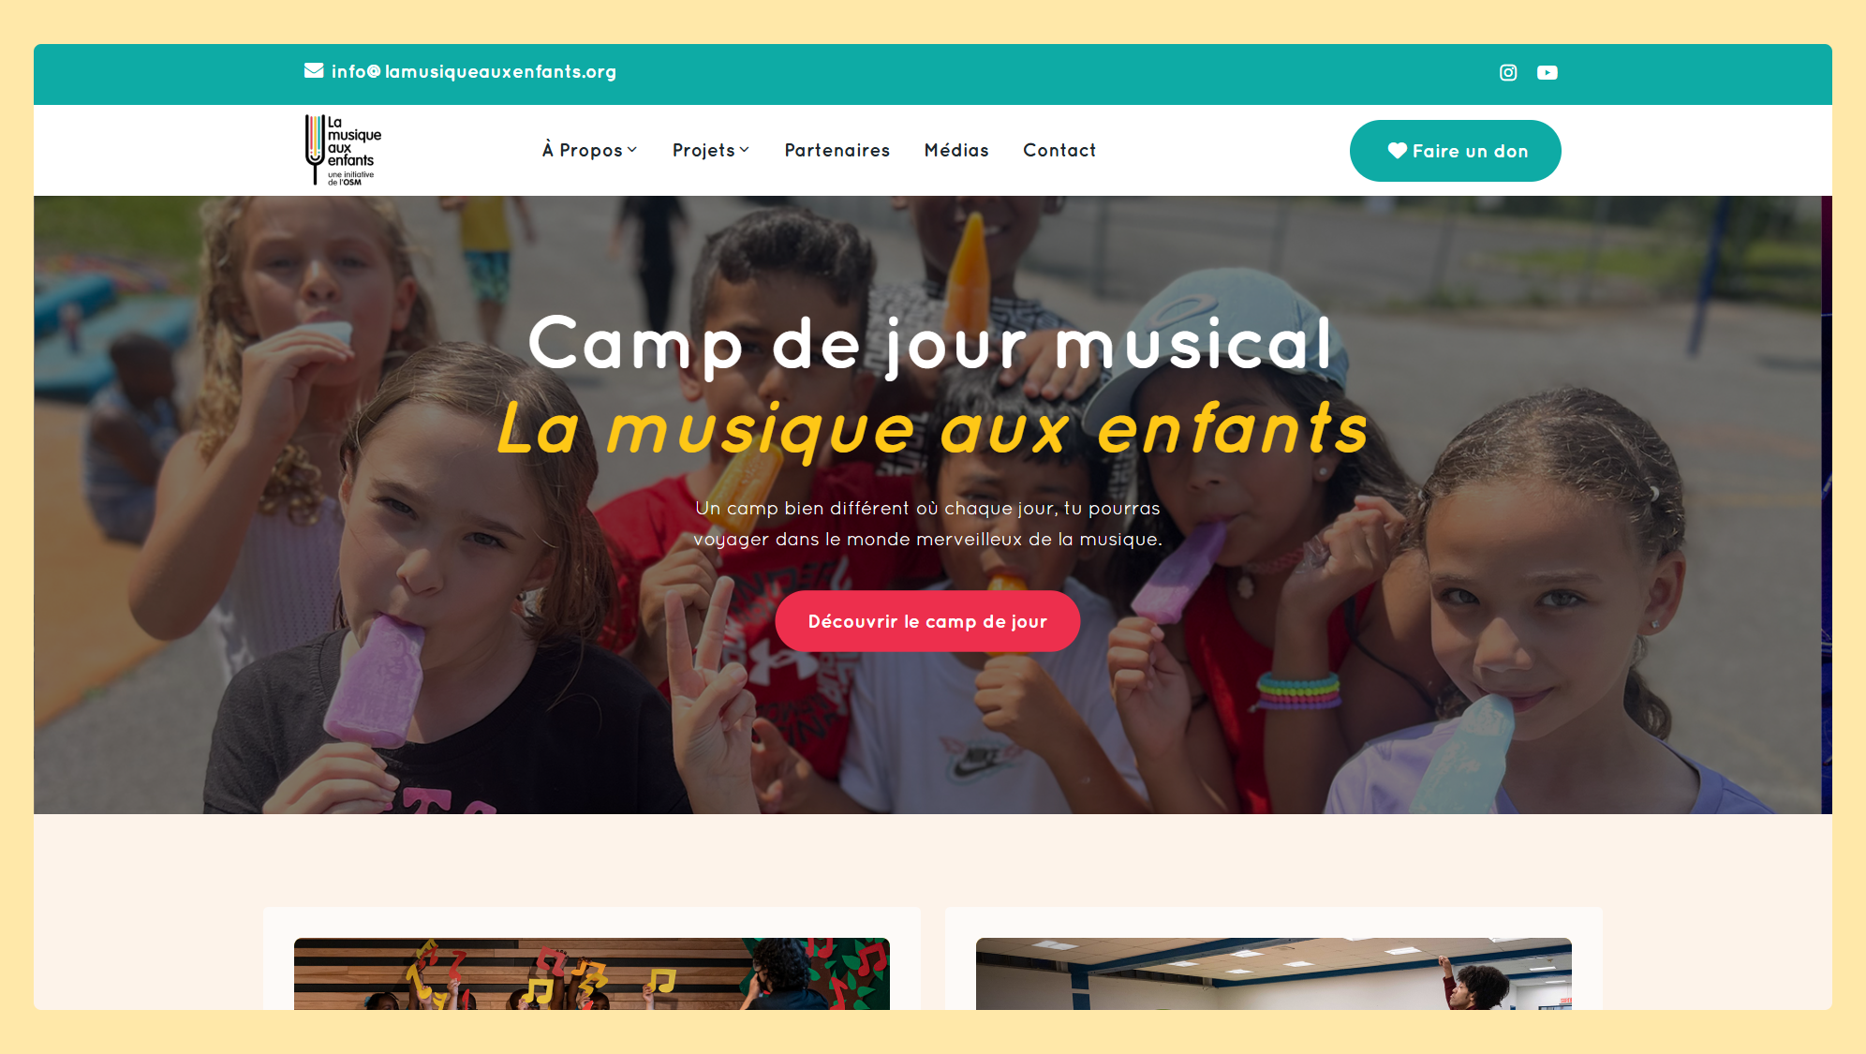Viewport: 1866px width, 1054px height.
Task: Click the heart icon on donate button
Action: [1397, 151]
